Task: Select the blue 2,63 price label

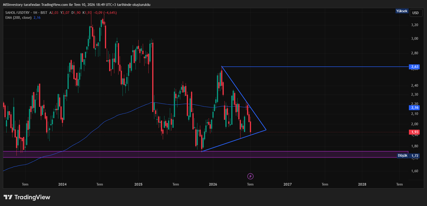Action: pos(415,66)
